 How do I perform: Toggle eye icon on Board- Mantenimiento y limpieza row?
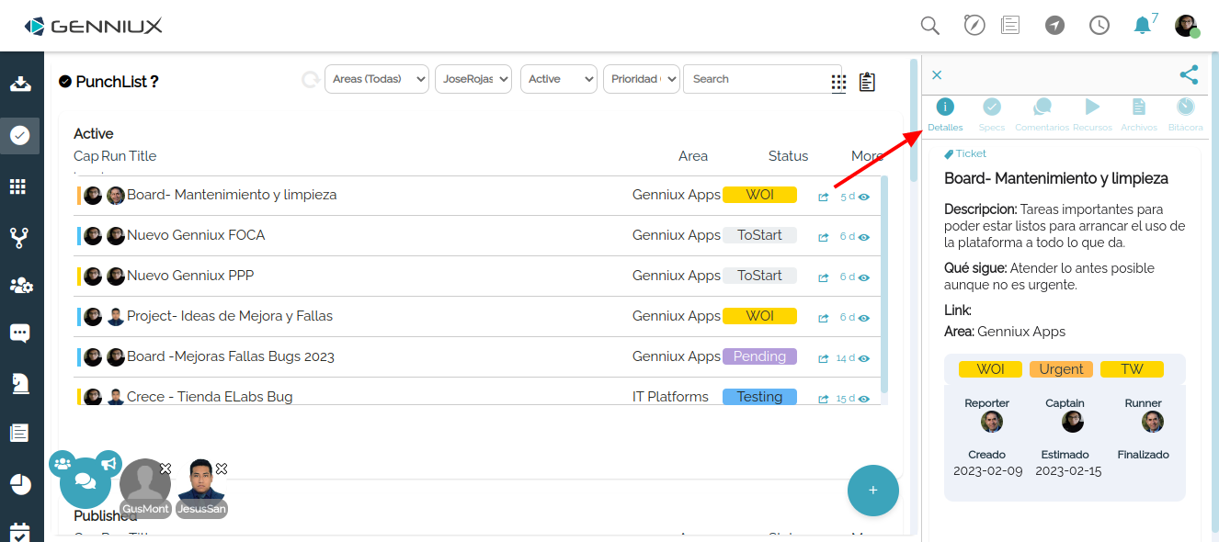(x=864, y=197)
